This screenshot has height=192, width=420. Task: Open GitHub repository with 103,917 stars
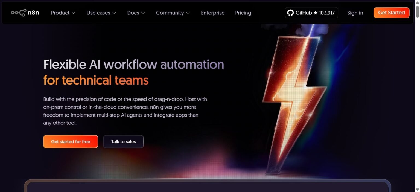311,13
